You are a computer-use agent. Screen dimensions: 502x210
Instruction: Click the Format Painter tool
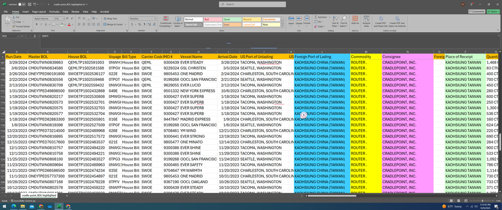point(21,26)
